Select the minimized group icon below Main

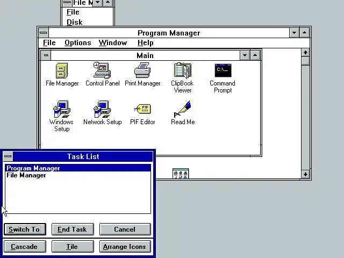point(181,174)
